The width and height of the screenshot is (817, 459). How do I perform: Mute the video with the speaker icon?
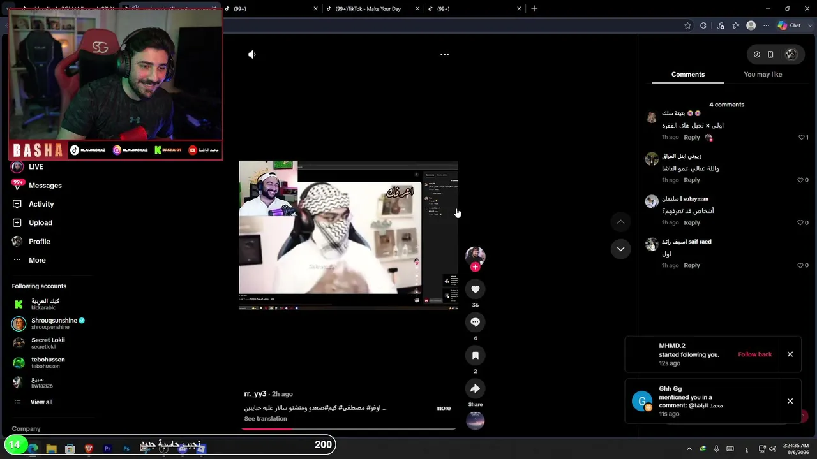(252, 55)
